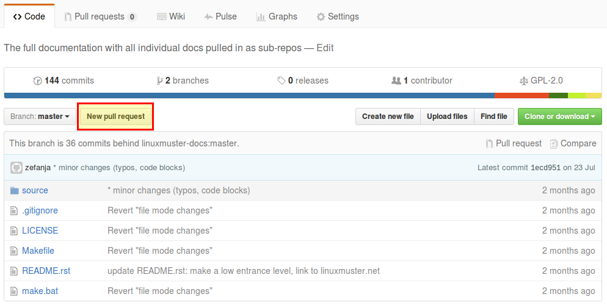Open the LICENSE file
Screen dimensions: 607x305
40,231
